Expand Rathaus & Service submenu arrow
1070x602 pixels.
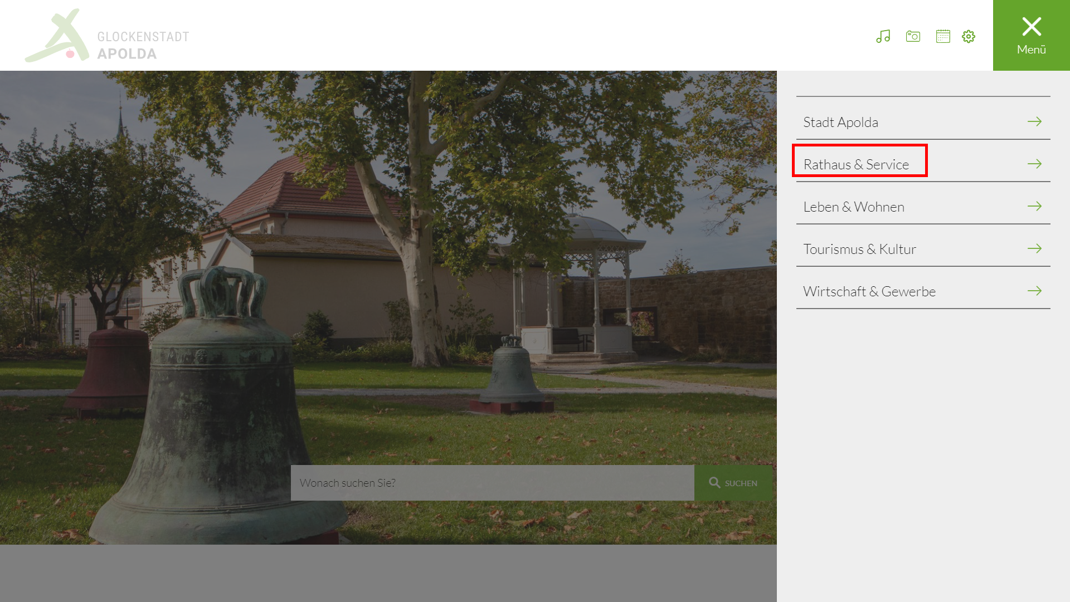1035,164
